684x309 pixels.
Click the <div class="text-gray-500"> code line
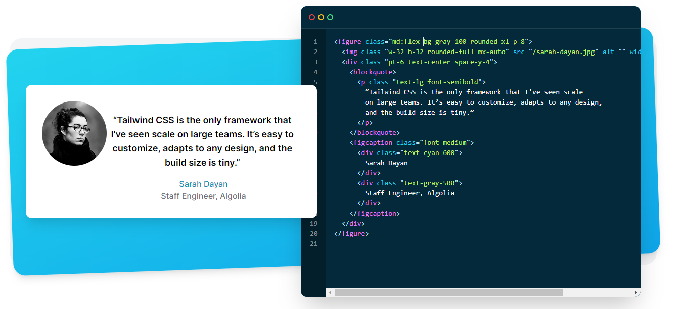(410, 183)
